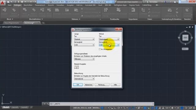196x110 pixels.
Task: Click the Undo arrow in quick access toolbar
Action: [x=25, y=2]
